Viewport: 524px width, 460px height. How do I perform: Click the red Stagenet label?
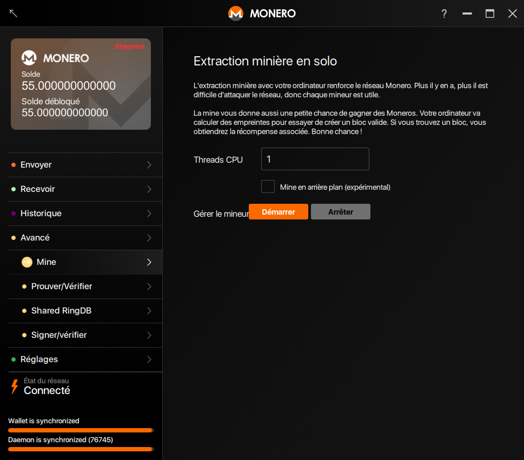[130, 46]
